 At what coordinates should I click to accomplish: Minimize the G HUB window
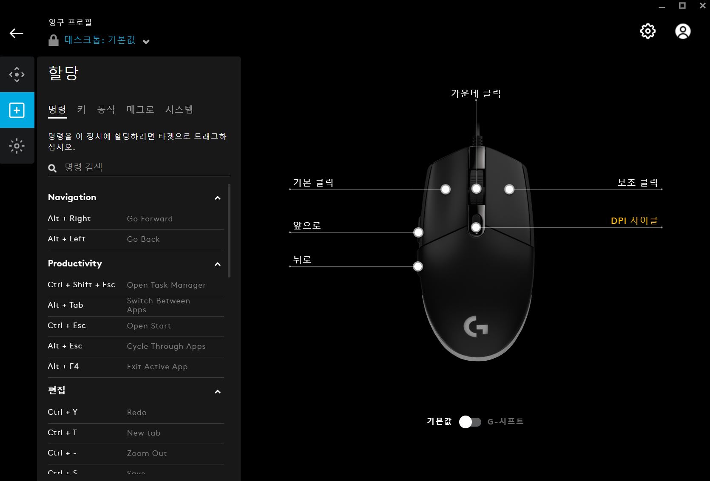662,6
